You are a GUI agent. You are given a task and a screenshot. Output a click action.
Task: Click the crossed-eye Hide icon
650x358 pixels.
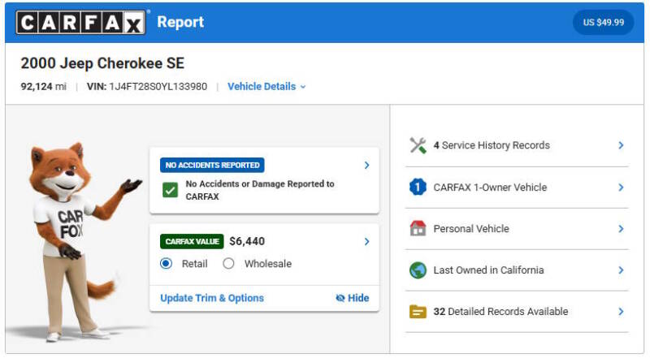pyautogui.click(x=340, y=298)
